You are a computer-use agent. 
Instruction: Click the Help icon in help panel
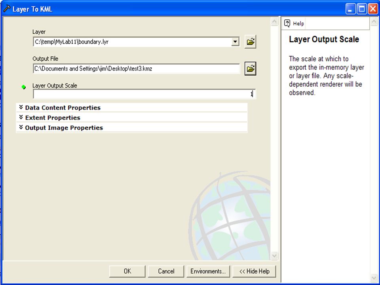click(287, 23)
